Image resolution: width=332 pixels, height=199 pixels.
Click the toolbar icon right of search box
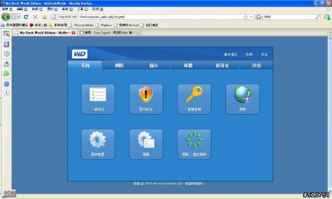327,17
